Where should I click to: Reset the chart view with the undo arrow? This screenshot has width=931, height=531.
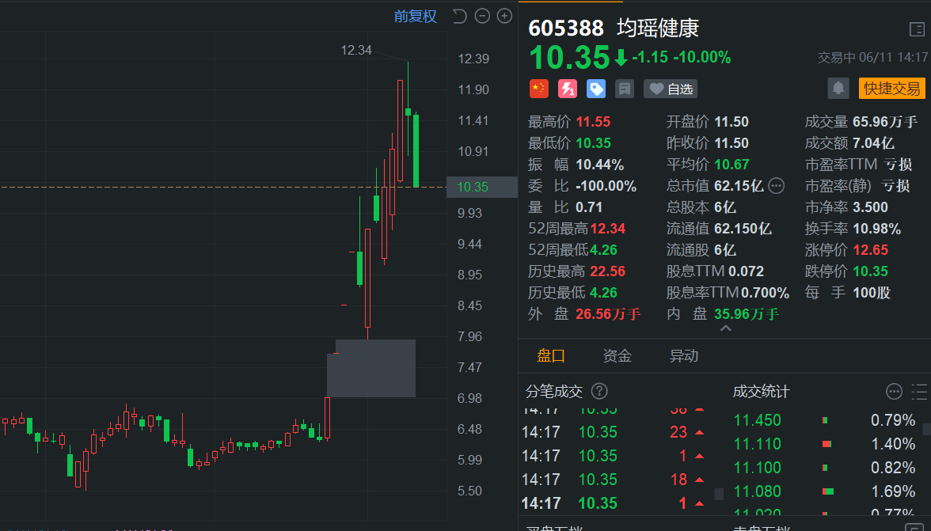(459, 16)
